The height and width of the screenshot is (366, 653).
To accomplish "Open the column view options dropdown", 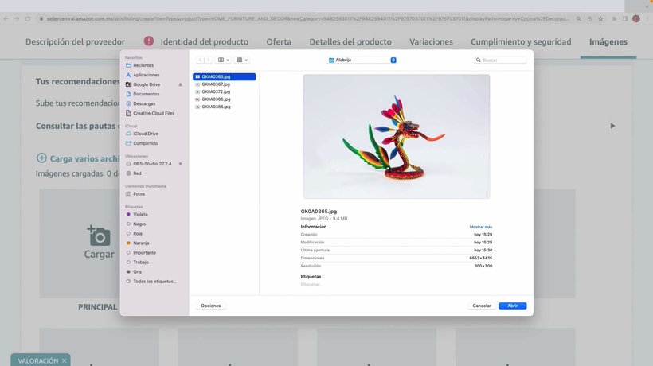I will [x=224, y=60].
